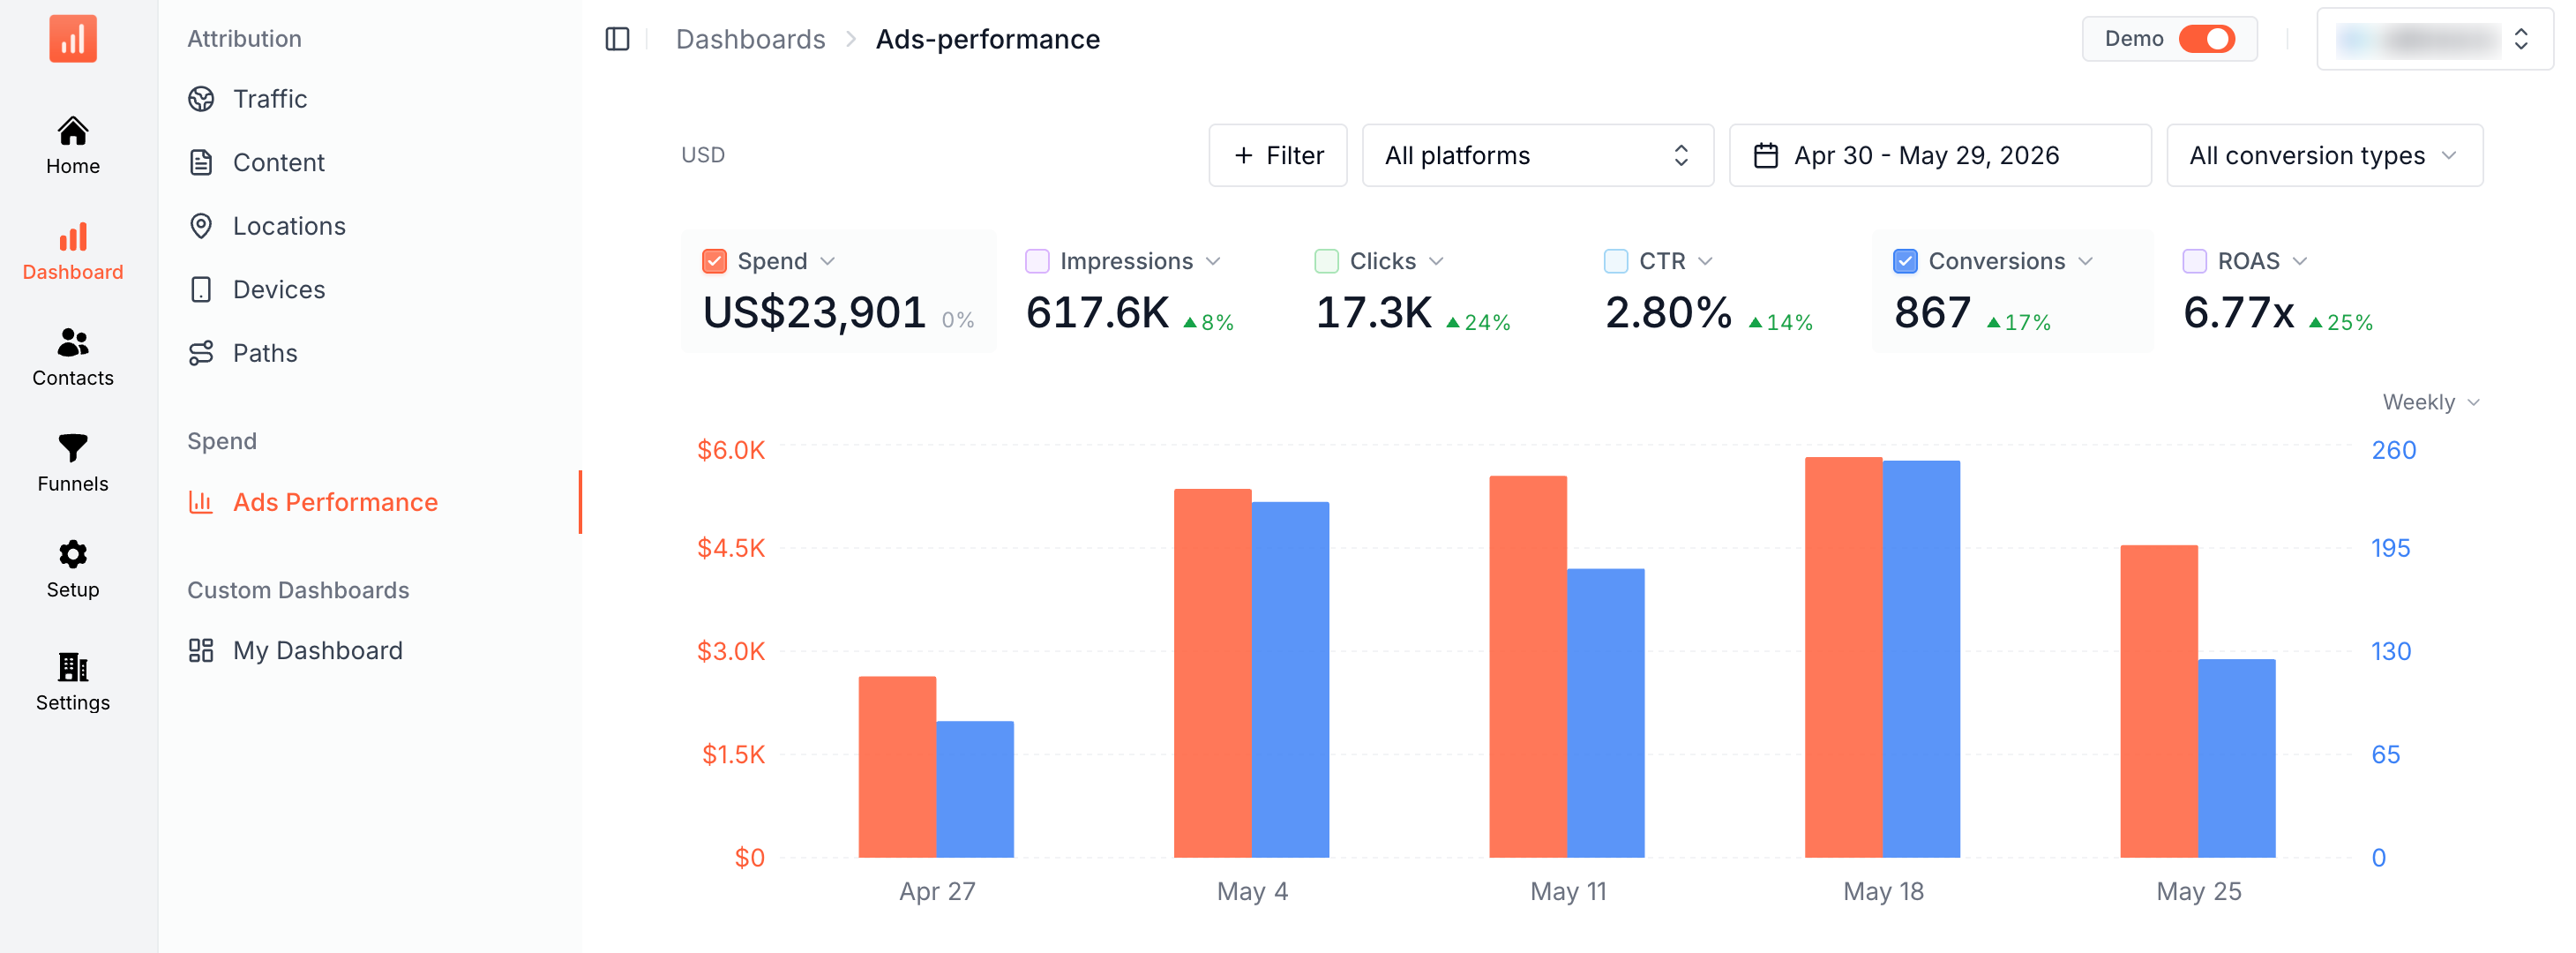The height and width of the screenshot is (953, 2576).
Task: Open the Funnels icon
Action: pyautogui.click(x=73, y=448)
